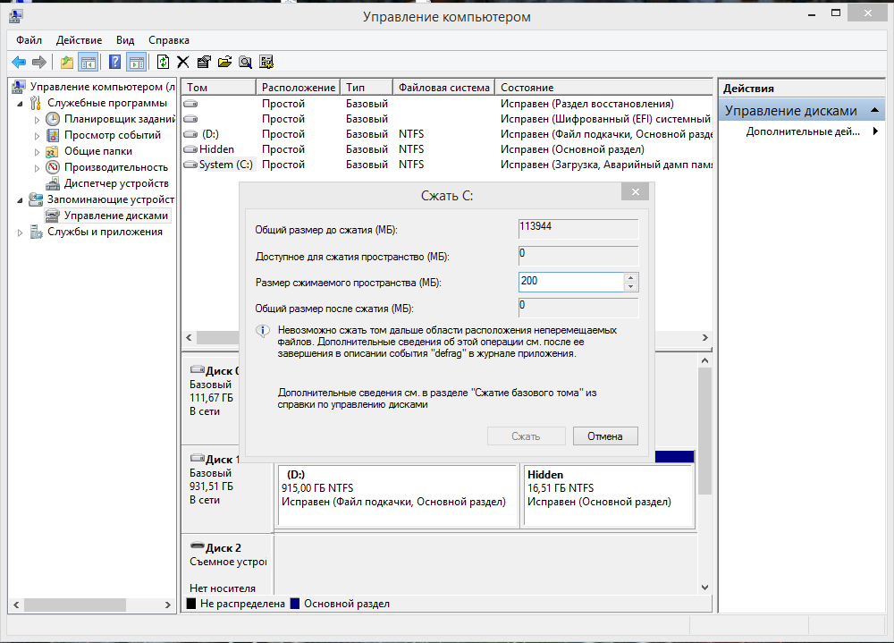The width and height of the screenshot is (894, 643).
Task: Click the Refresh icon with green arrows
Action: click(163, 62)
